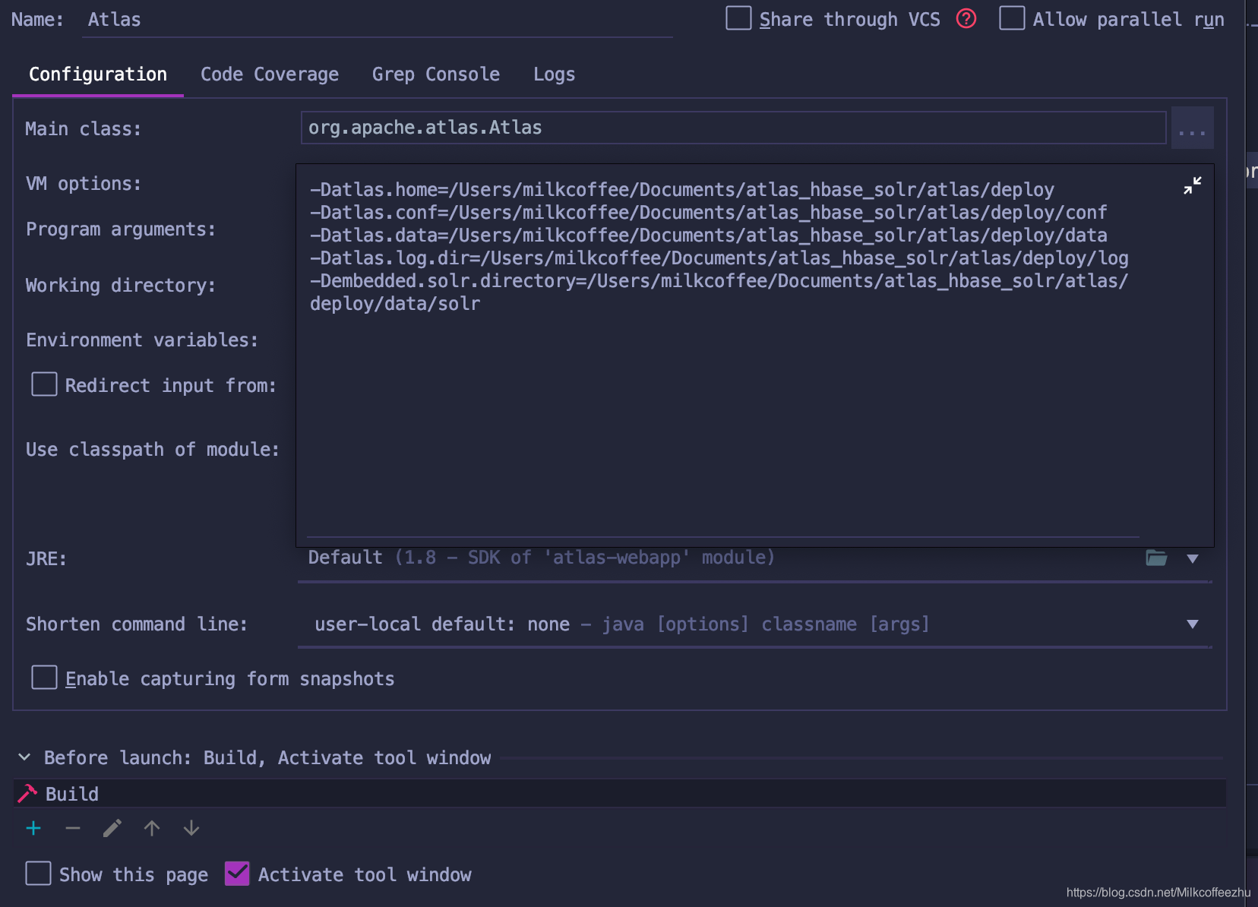The height and width of the screenshot is (907, 1258).
Task: Click the Main class input field
Action: click(733, 128)
